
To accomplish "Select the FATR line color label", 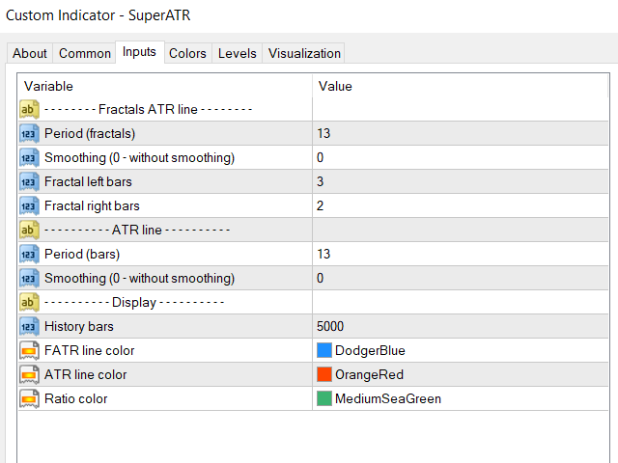I will point(90,350).
